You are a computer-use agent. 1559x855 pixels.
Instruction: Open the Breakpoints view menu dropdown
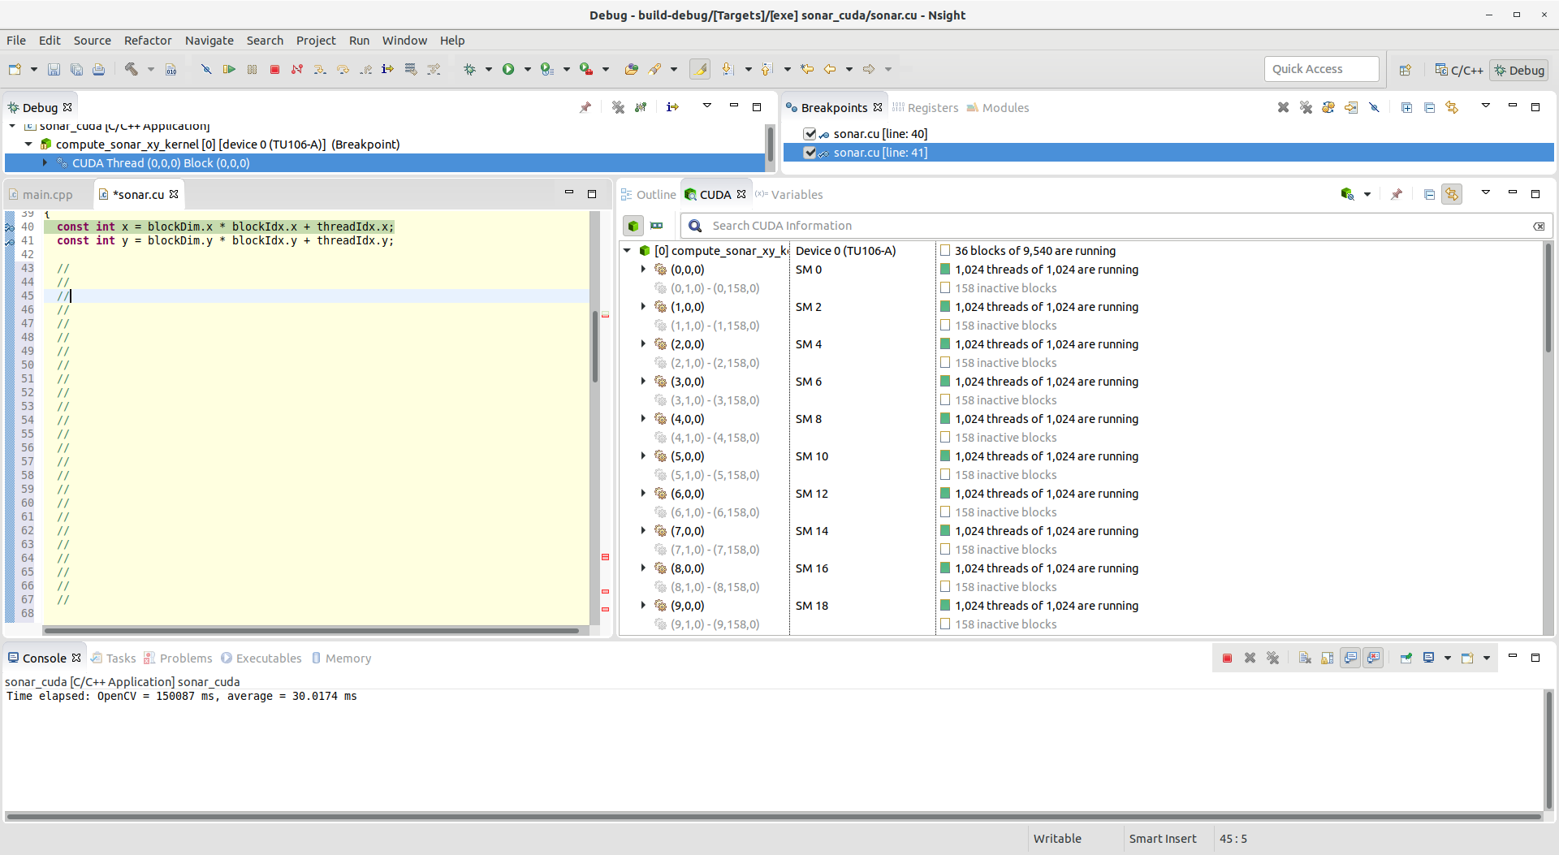pyautogui.click(x=1486, y=106)
